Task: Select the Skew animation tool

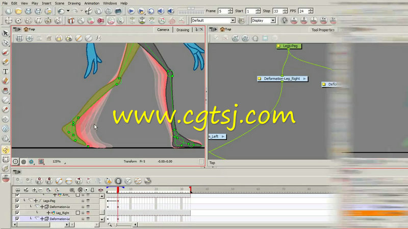Action: 38,20
